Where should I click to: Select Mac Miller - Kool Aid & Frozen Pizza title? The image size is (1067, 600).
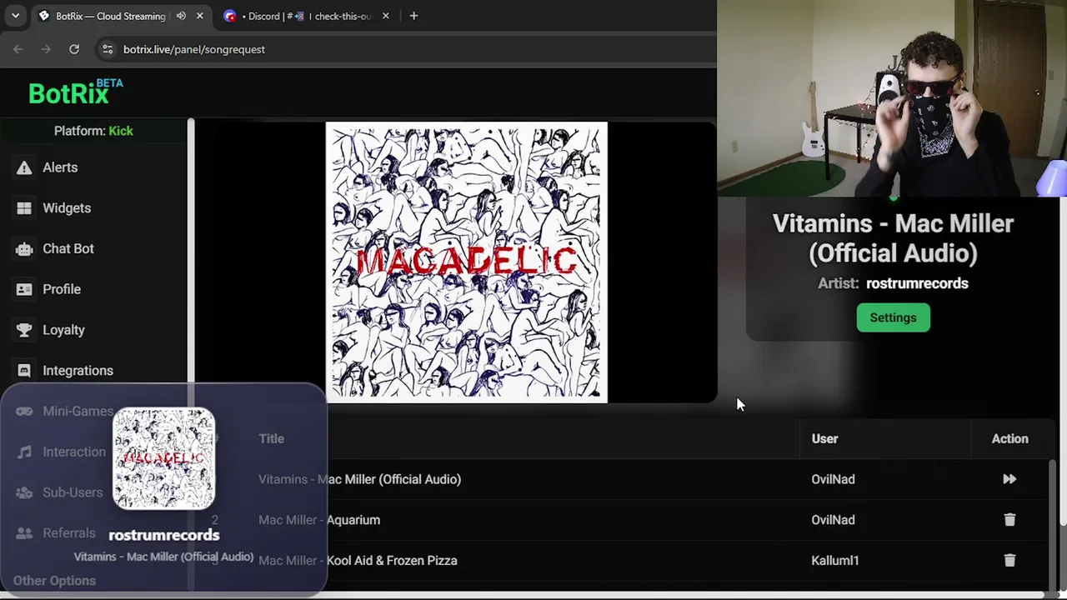point(358,561)
